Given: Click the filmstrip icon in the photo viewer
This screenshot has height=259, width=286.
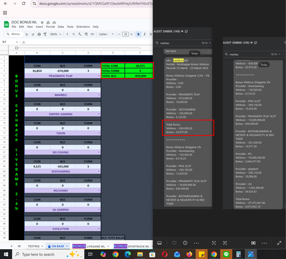Looking at the screenshot, I should tap(160, 243).
